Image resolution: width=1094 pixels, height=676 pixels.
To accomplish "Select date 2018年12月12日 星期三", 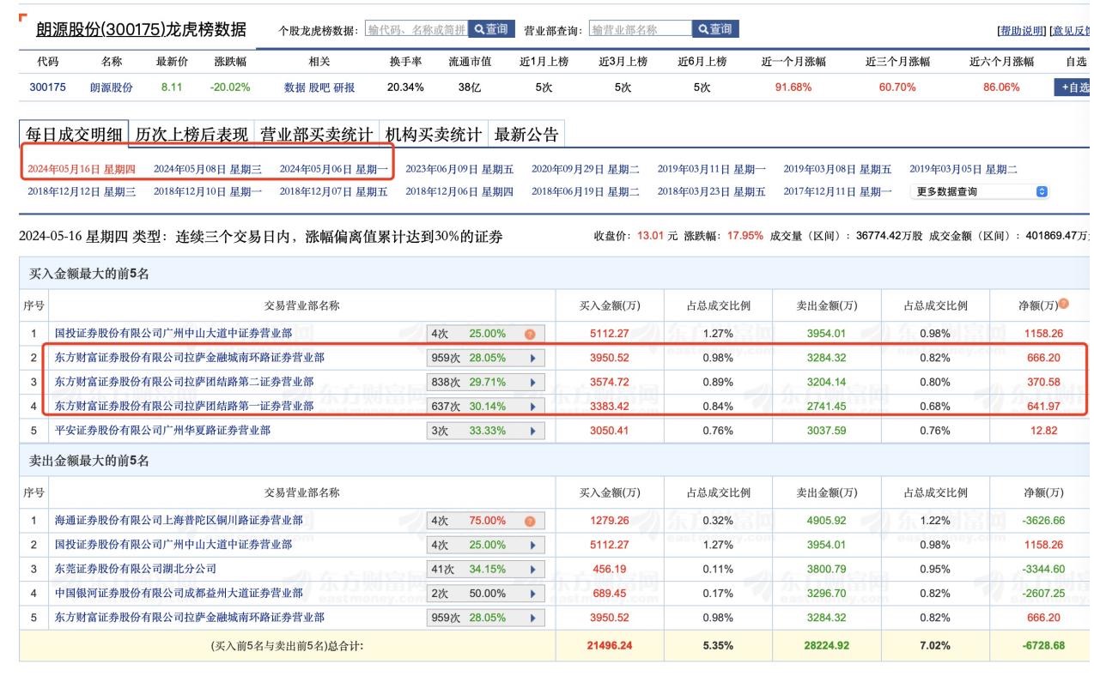I will coord(82,191).
